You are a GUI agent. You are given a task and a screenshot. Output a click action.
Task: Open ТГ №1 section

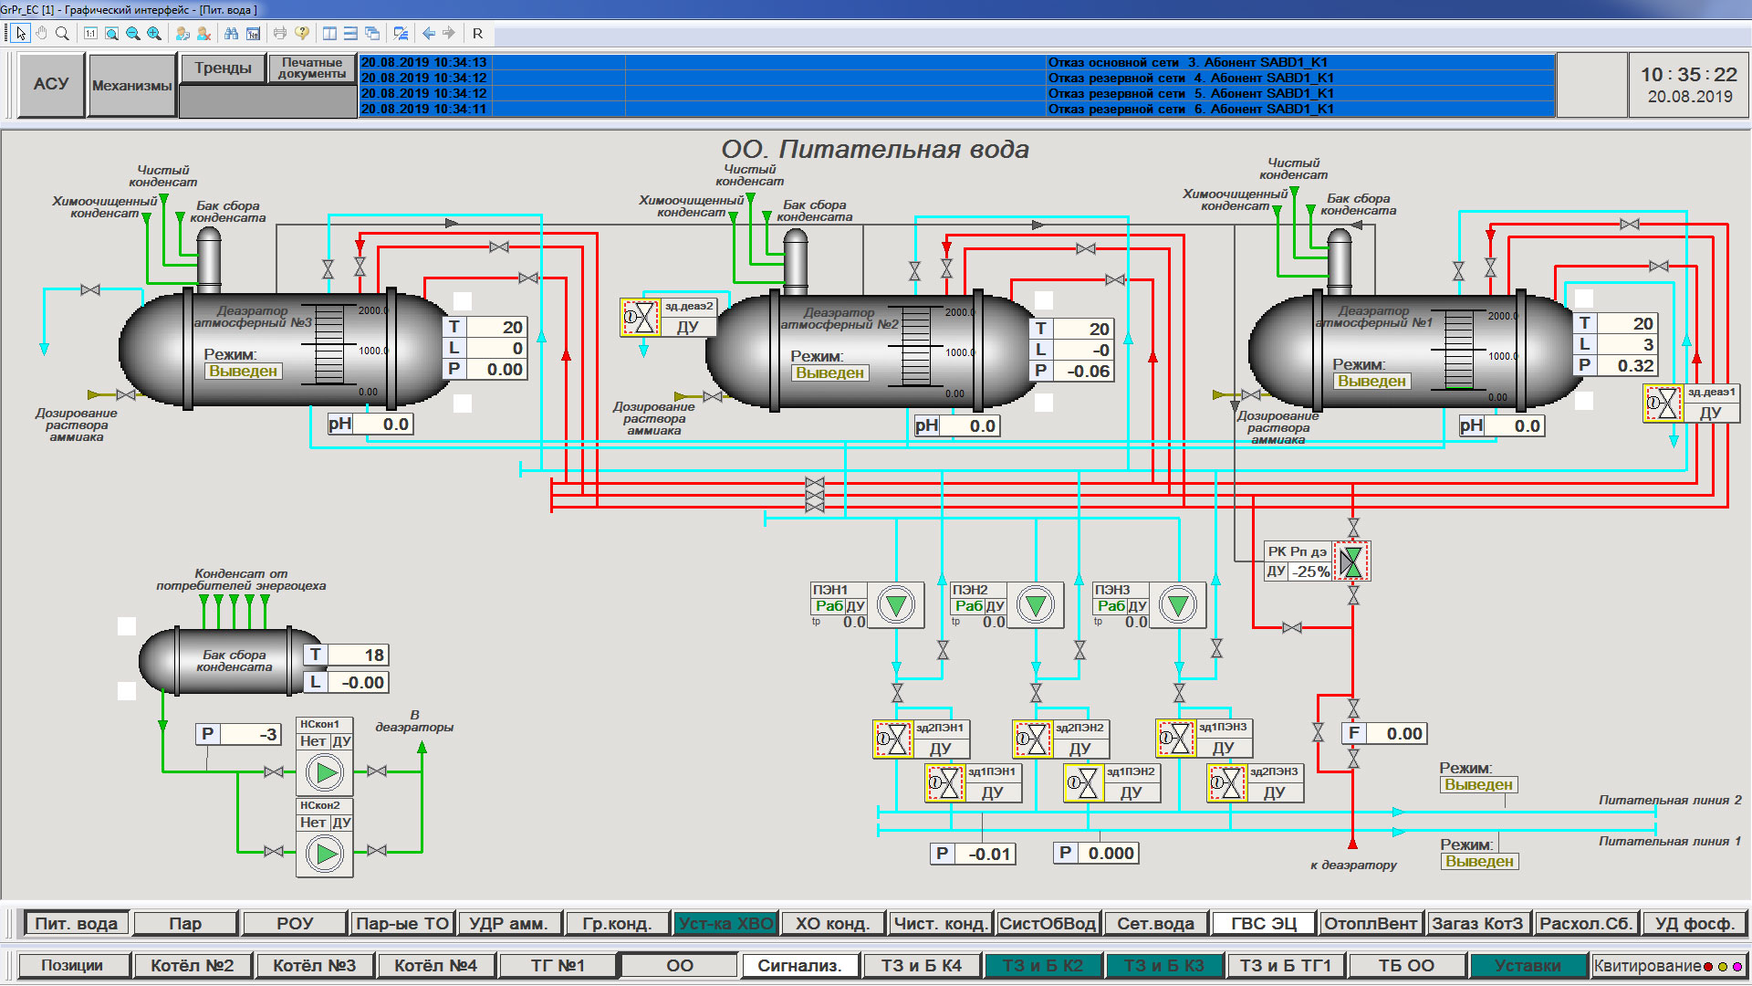[x=558, y=966]
